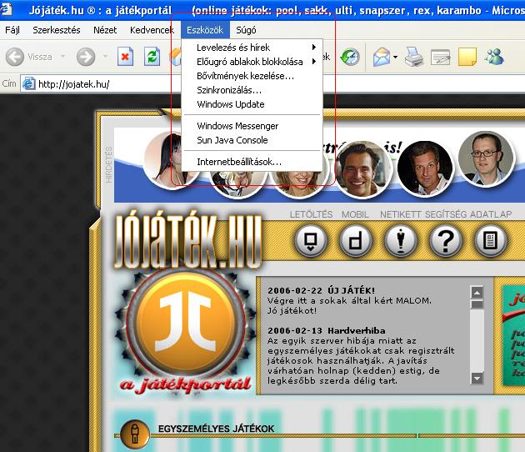
Task: Click the EGYSZEMÉLYES JÁTÉKOK heading
Action: pos(216,429)
